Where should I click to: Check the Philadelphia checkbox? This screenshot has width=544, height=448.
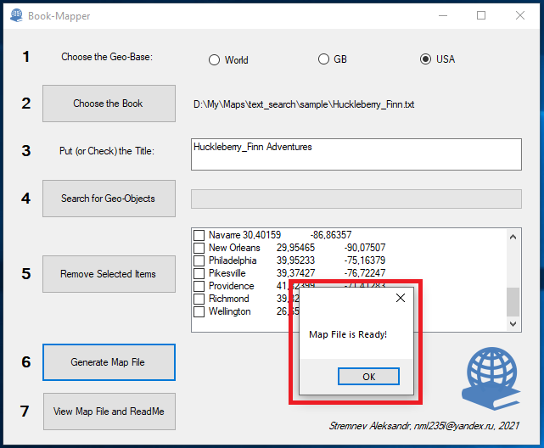pos(199,260)
